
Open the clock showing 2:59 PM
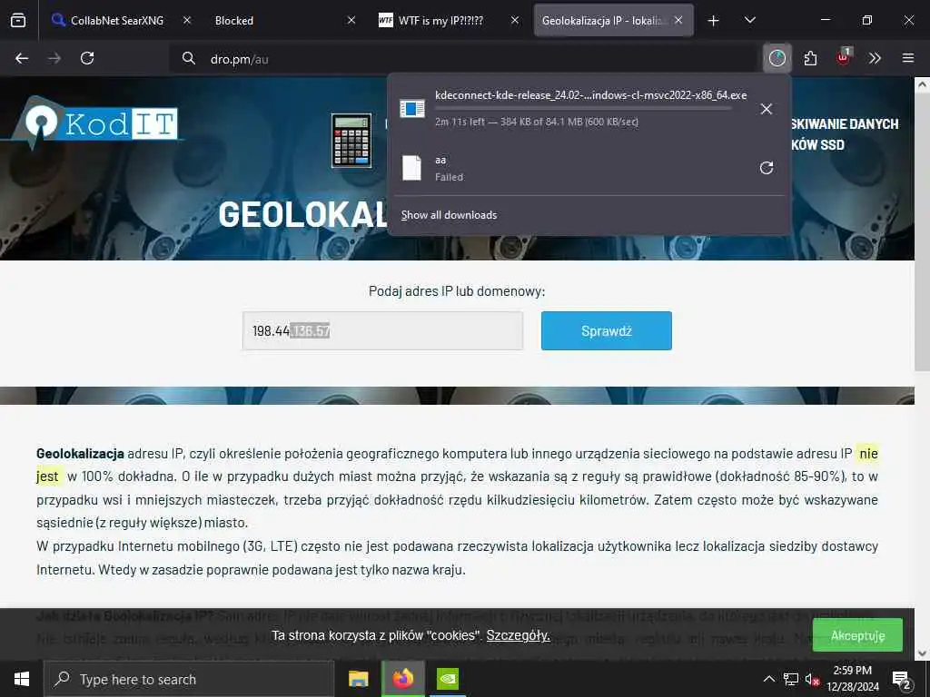tap(853, 679)
